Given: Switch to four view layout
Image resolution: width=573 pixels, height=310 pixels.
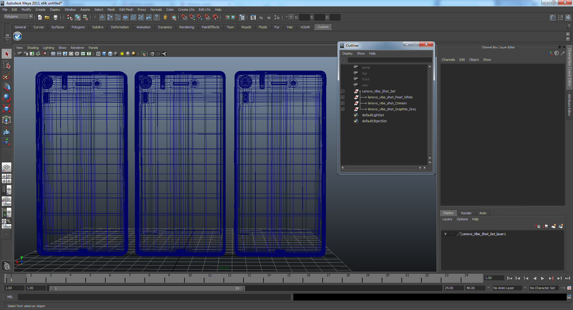Looking at the screenshot, I should coord(7,179).
